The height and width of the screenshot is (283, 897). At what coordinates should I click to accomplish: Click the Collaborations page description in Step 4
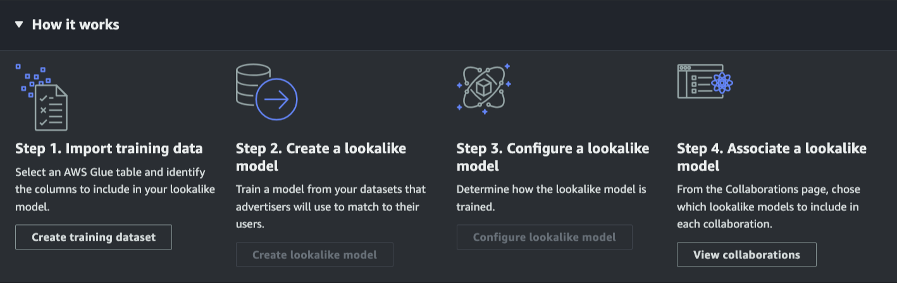tap(768, 207)
